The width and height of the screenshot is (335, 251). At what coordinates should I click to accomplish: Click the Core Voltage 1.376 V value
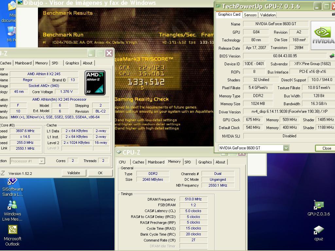[66, 92]
